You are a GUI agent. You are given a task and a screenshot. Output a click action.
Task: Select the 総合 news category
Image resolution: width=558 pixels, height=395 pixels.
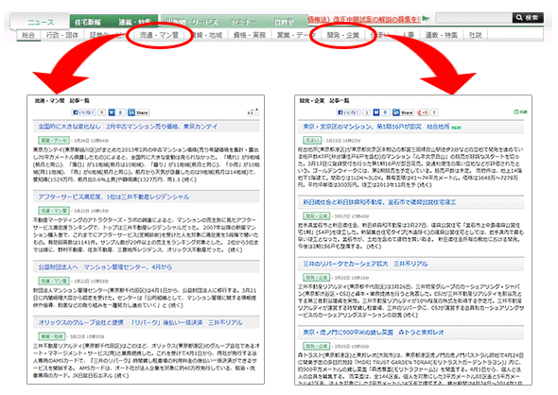coord(28,35)
